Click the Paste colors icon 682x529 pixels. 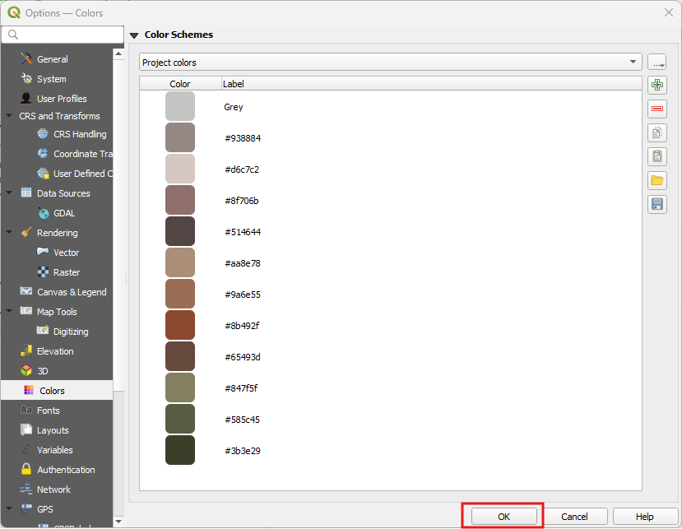(x=656, y=156)
